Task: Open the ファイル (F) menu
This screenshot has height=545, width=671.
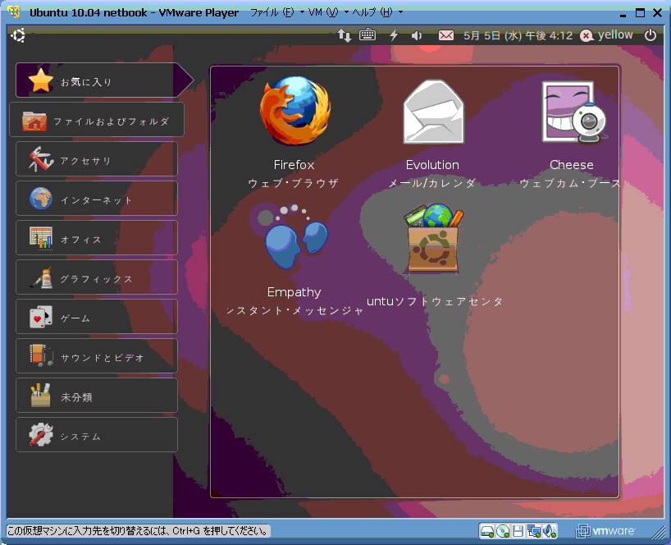Action: pyautogui.click(x=272, y=12)
